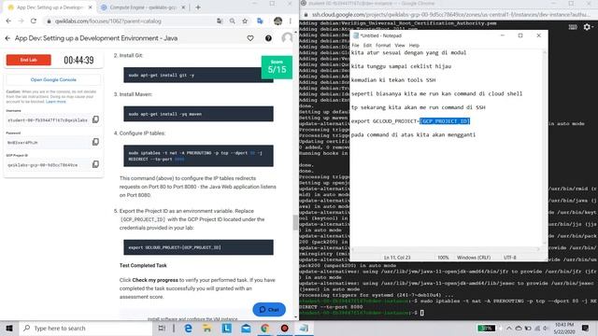Click the install git command block

pyautogui.click(x=198, y=75)
